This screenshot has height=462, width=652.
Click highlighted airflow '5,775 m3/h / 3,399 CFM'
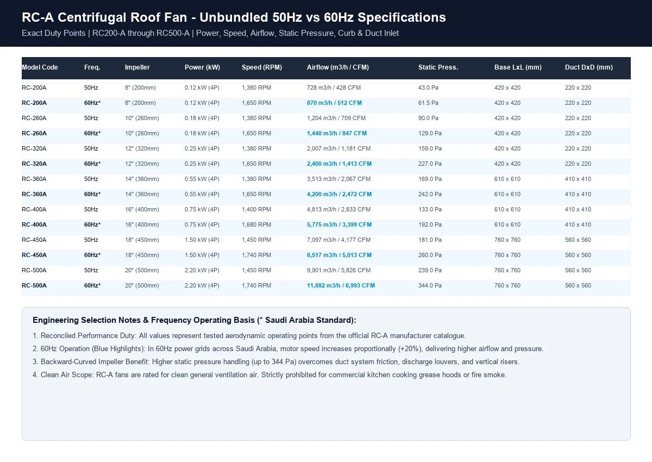click(x=339, y=224)
